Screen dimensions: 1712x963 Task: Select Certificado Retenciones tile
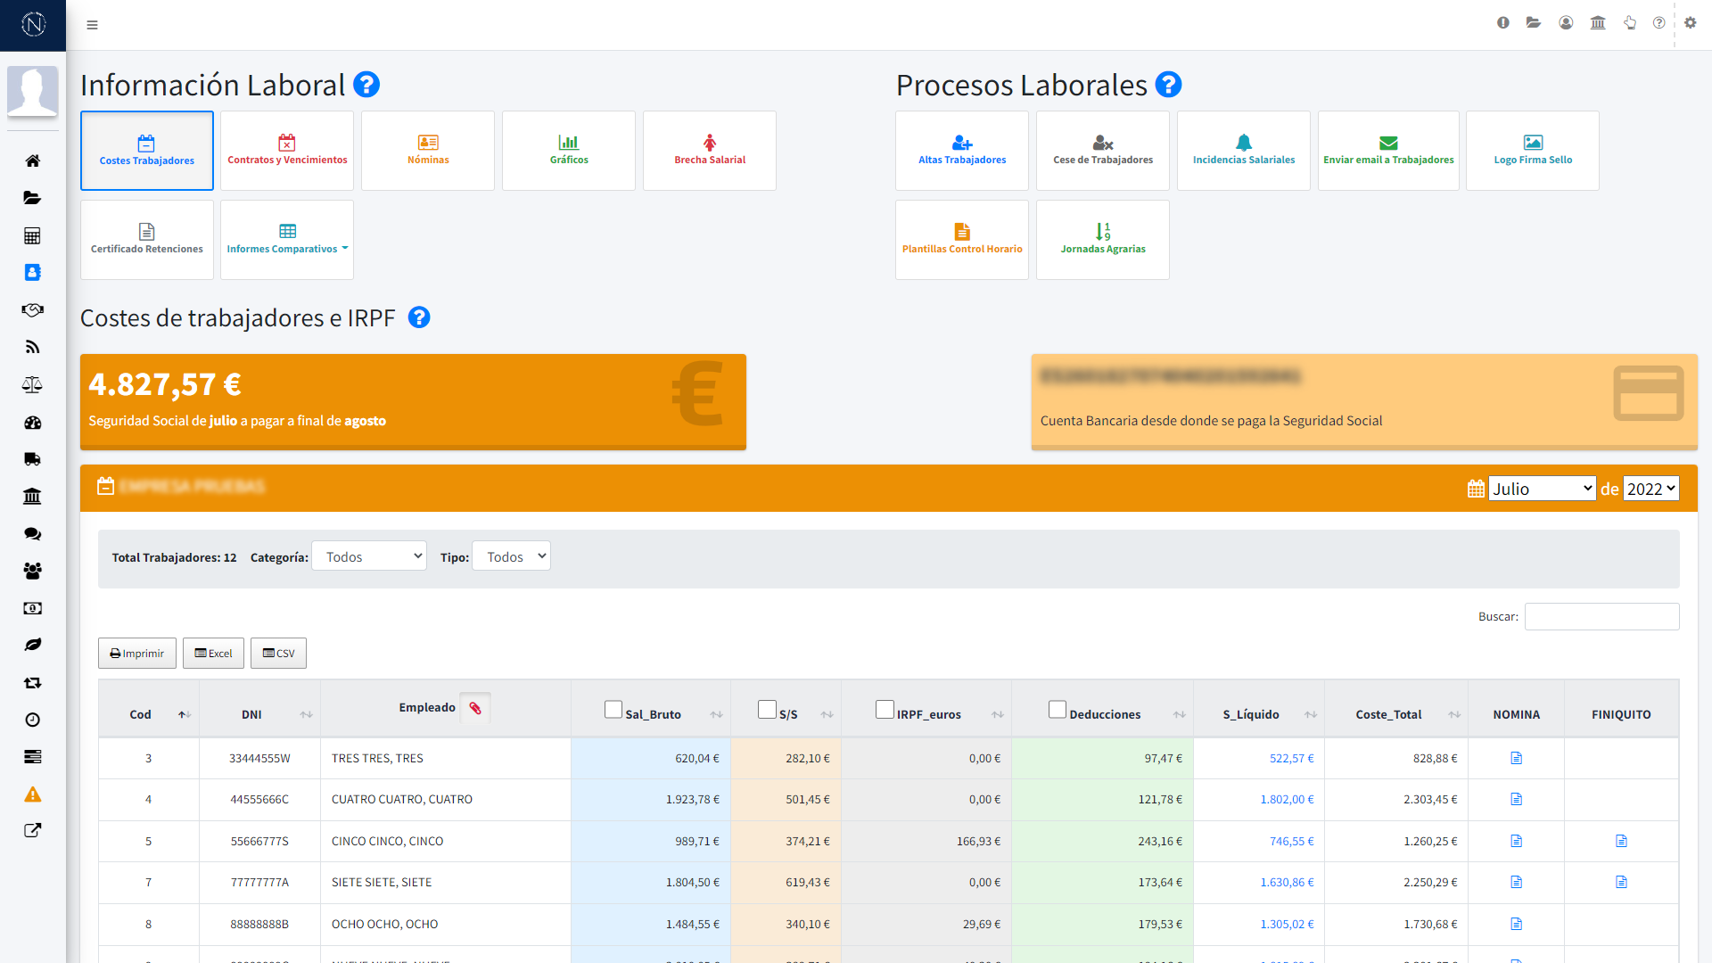147,239
